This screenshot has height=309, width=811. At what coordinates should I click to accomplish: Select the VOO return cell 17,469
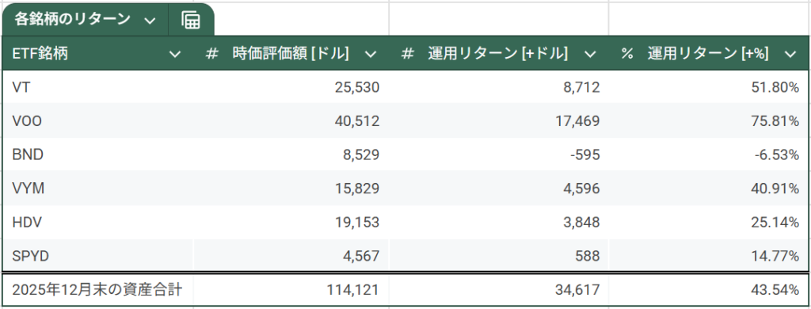coord(499,121)
